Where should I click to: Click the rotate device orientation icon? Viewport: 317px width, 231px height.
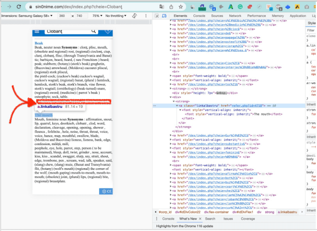coord(135,16)
